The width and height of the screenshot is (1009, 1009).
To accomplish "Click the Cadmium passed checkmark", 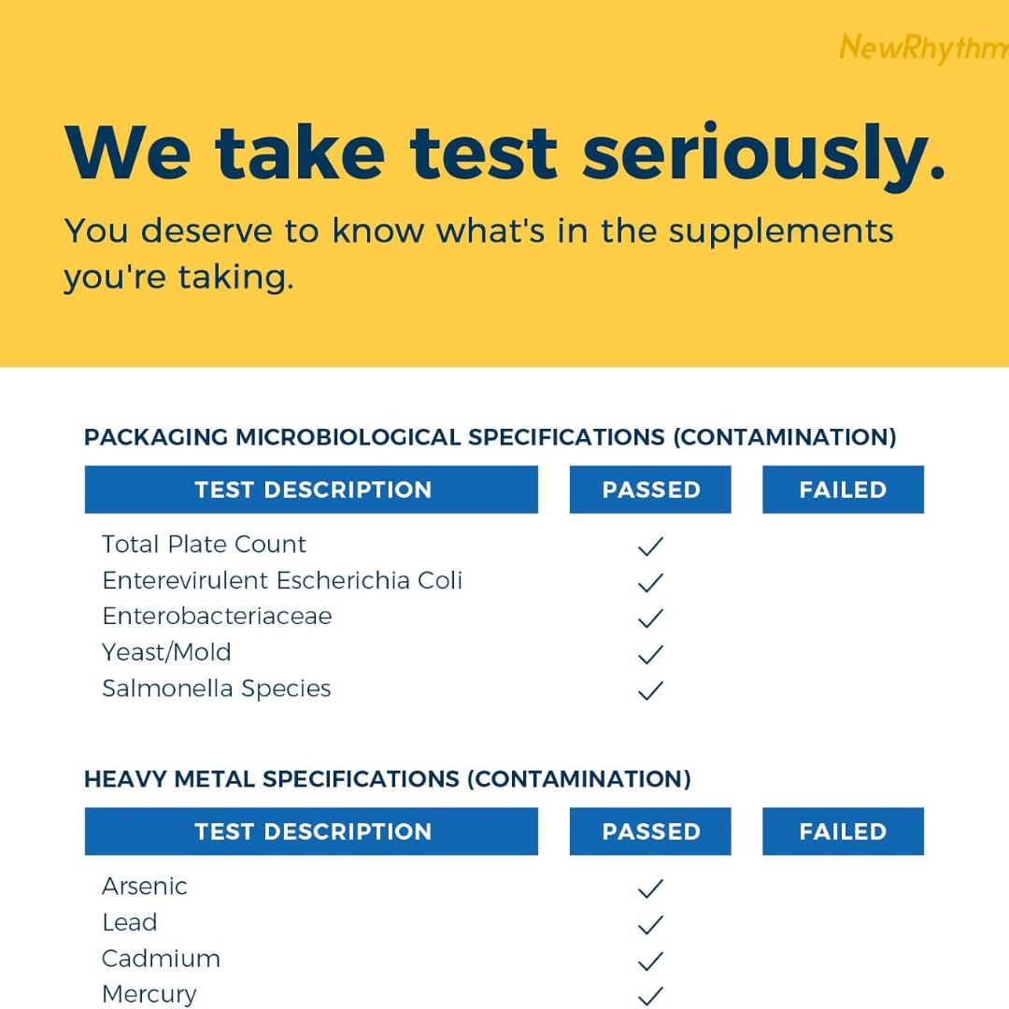I will coord(650,960).
